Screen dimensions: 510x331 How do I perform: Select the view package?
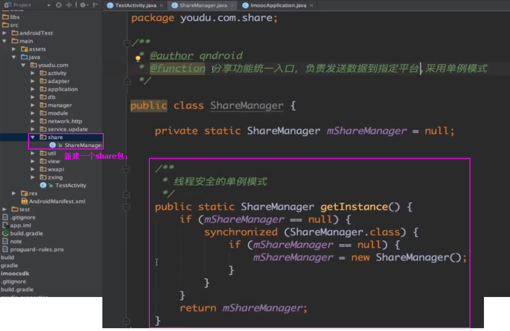click(50, 161)
